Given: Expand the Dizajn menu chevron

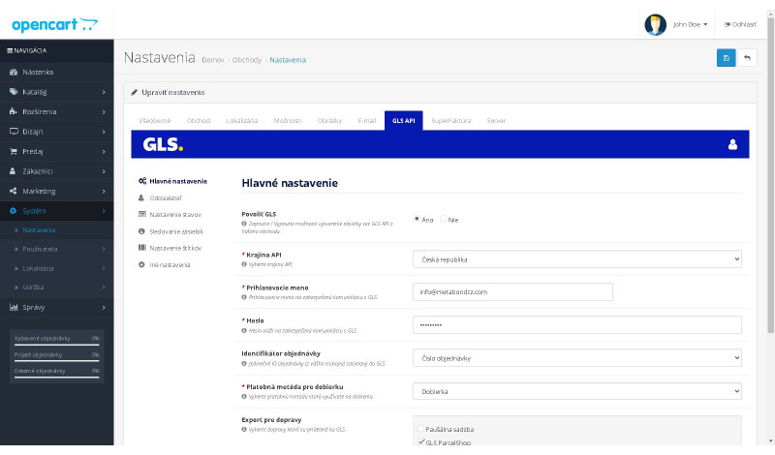Looking at the screenshot, I should coord(104,132).
